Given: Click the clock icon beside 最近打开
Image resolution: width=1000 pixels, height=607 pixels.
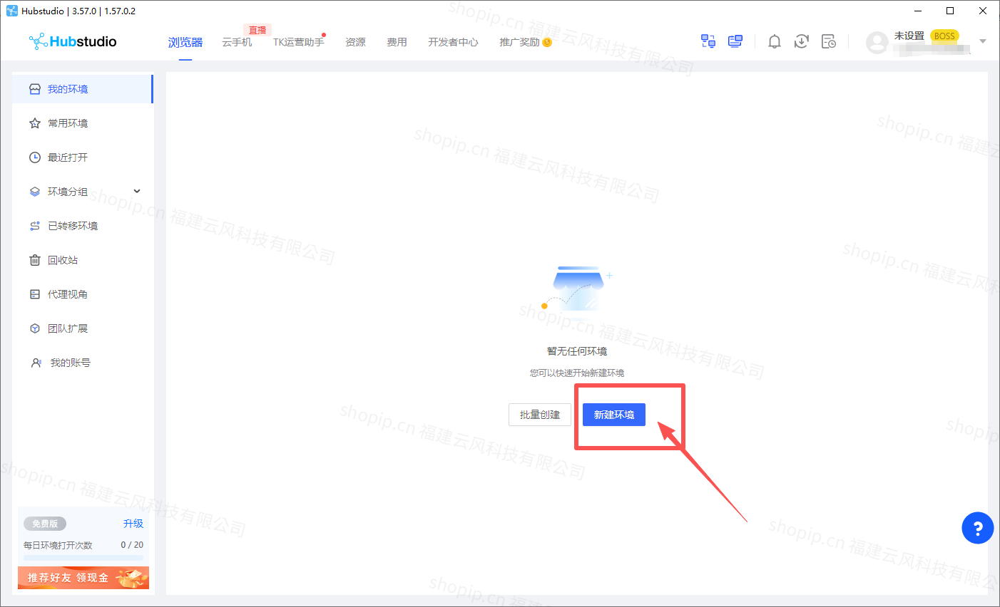Looking at the screenshot, I should [x=35, y=157].
